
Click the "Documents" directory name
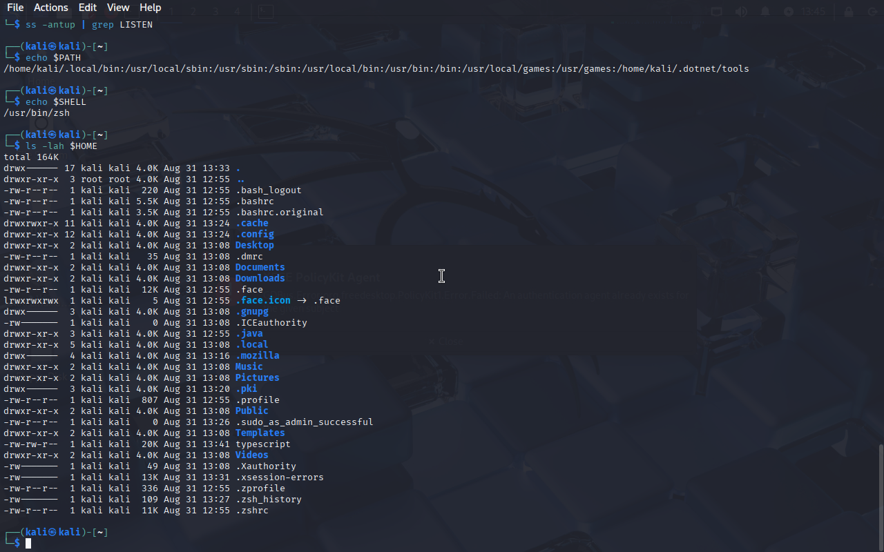point(260,268)
